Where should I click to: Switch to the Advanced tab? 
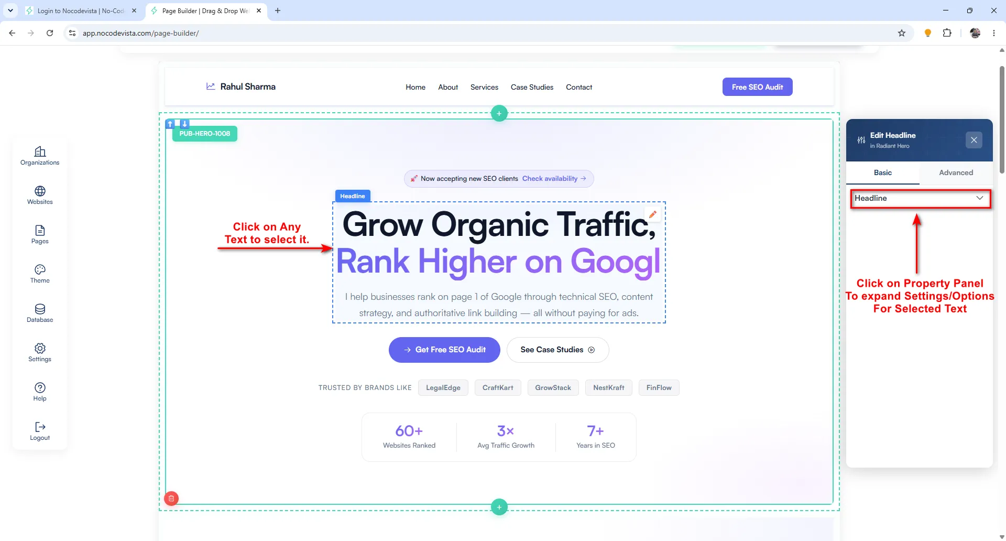click(x=956, y=172)
